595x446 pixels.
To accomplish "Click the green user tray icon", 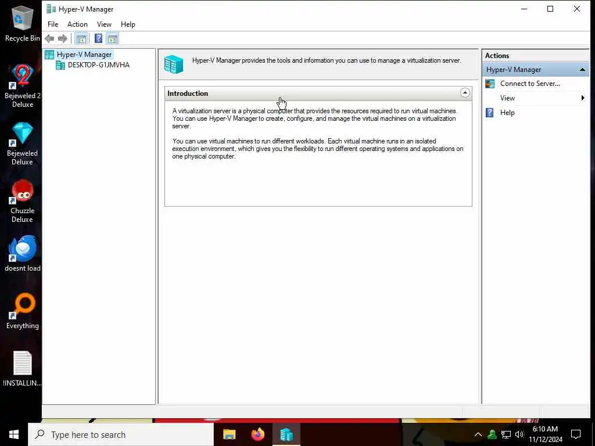I will point(492,434).
